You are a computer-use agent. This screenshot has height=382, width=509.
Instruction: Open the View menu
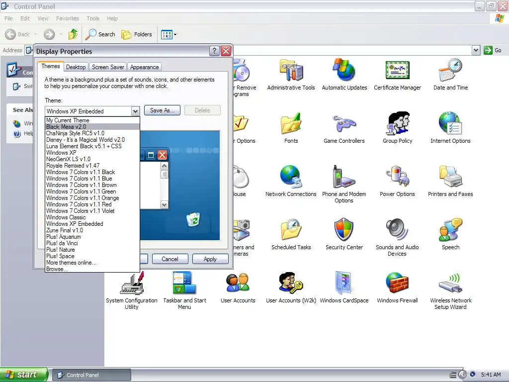43,18
